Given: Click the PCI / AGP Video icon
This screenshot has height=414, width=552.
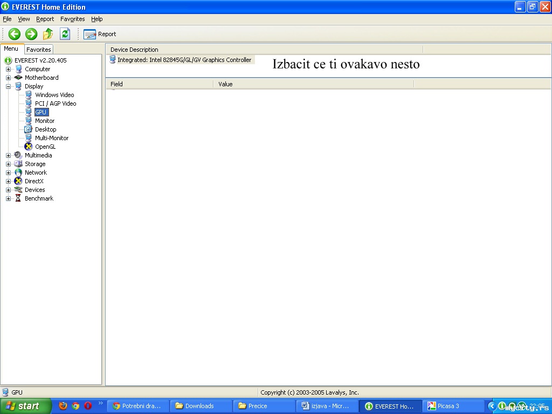Looking at the screenshot, I should [x=29, y=103].
